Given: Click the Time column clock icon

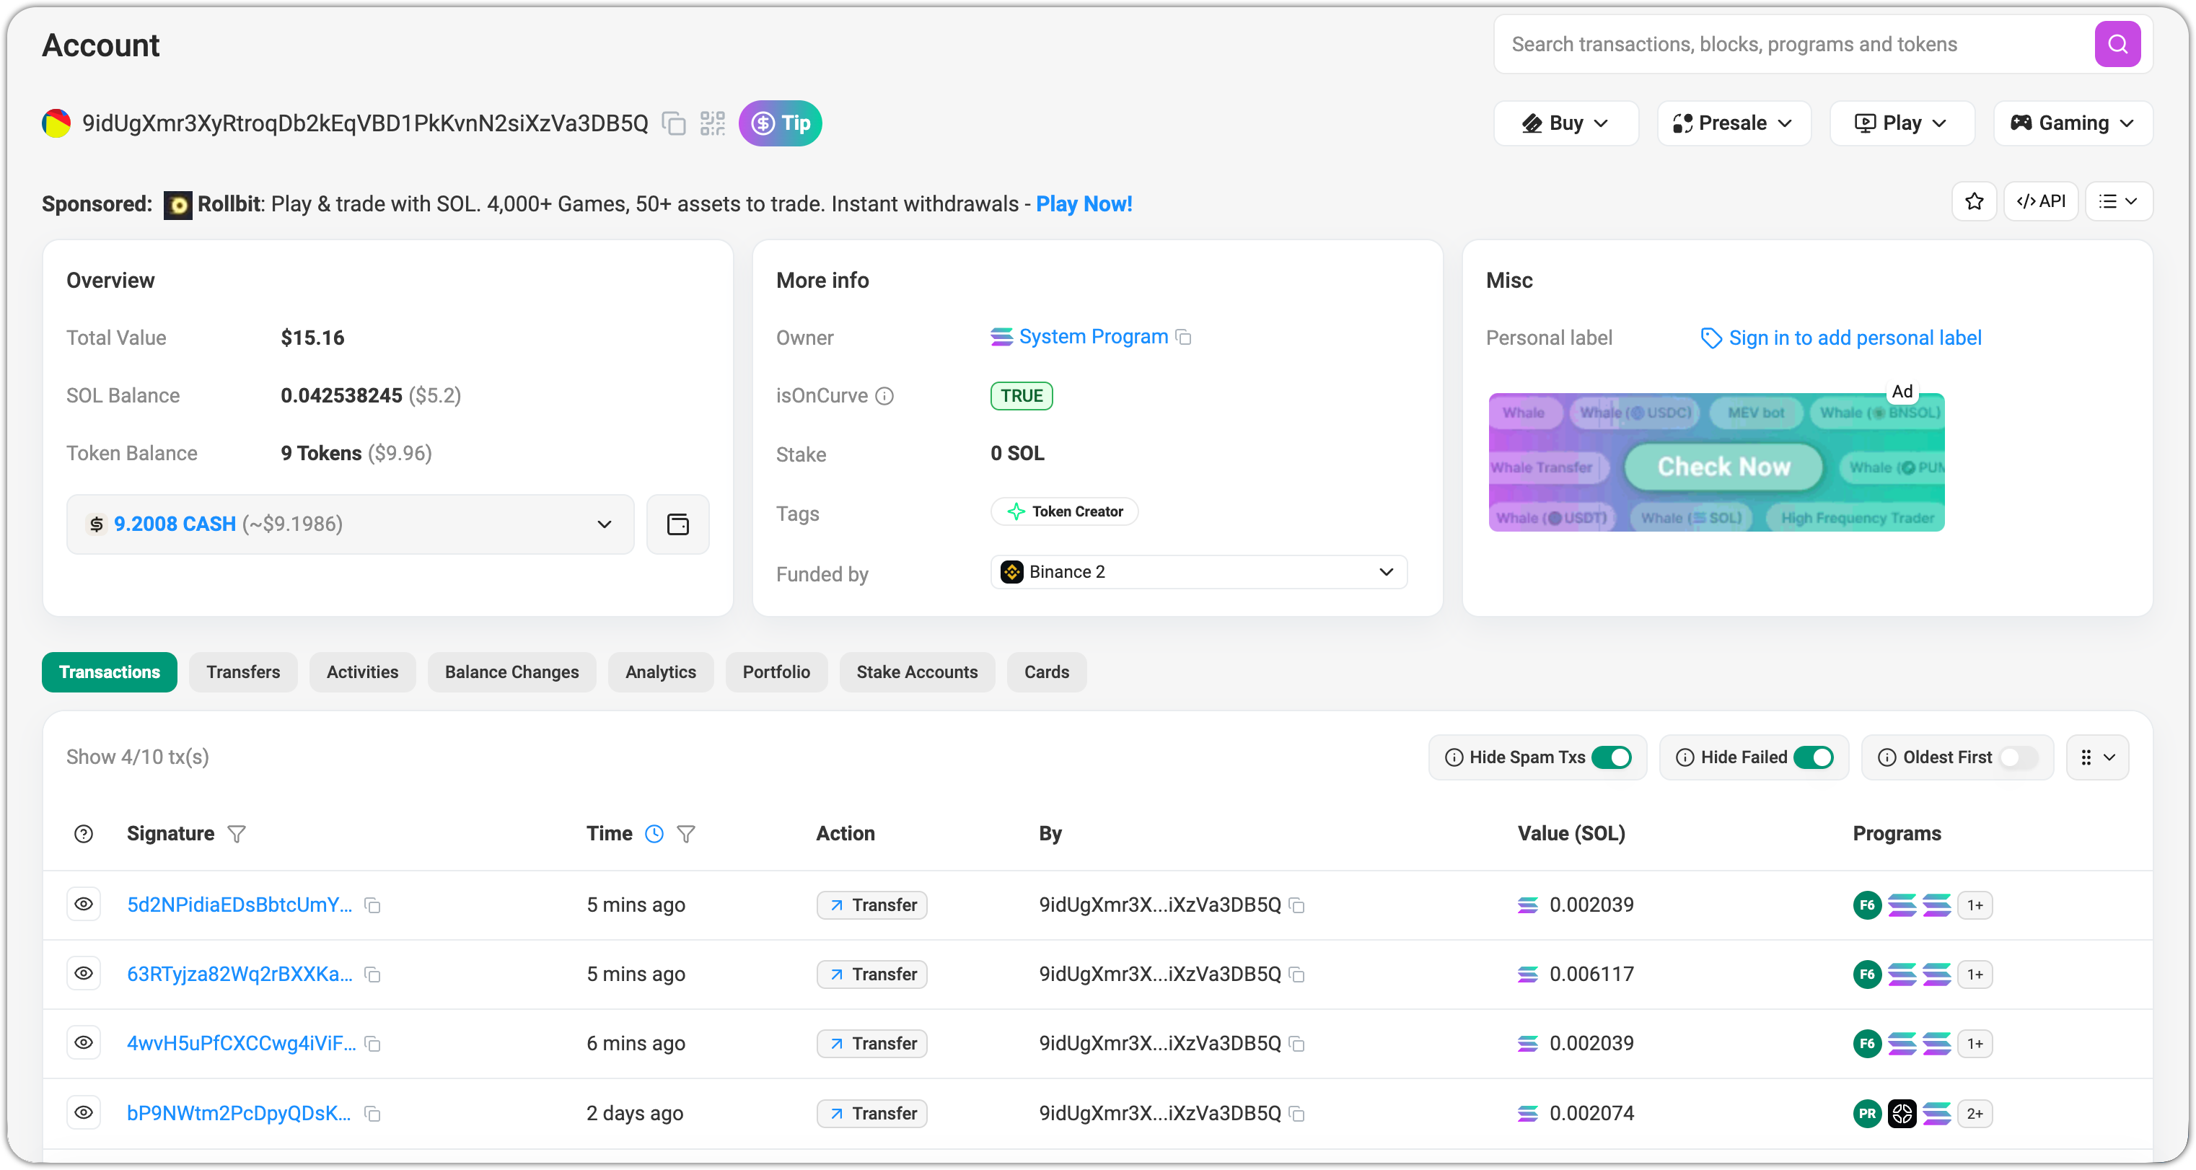Looking at the screenshot, I should [x=654, y=833].
